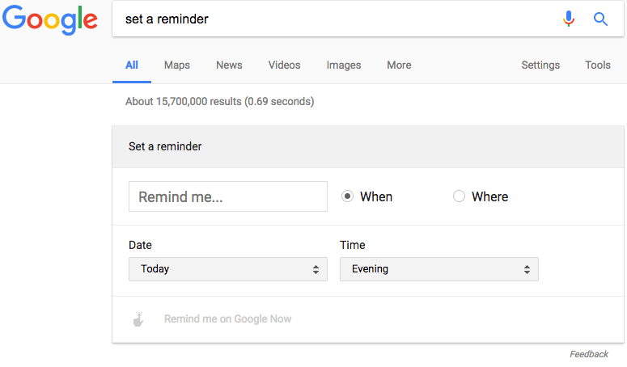This screenshot has width=627, height=367.
Task: Open the Time dropdown showing Evening
Action: [438, 269]
